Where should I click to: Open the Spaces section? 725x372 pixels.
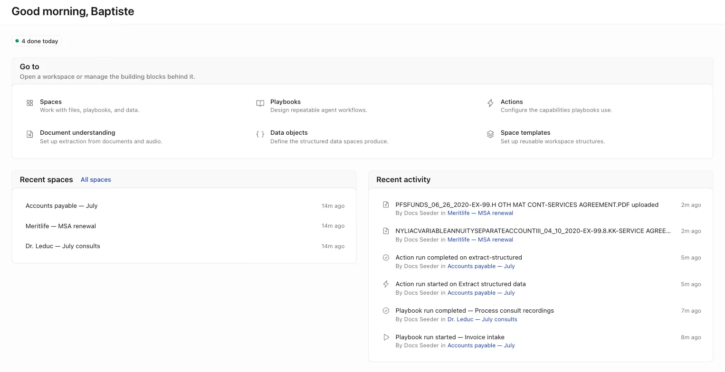(132, 106)
